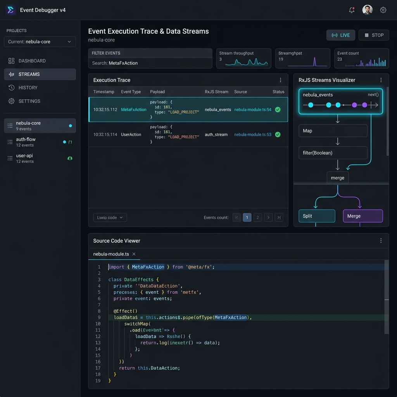Click the Streams bars icon
Image resolution: width=397 pixels, height=397 pixels.
coord(11,74)
